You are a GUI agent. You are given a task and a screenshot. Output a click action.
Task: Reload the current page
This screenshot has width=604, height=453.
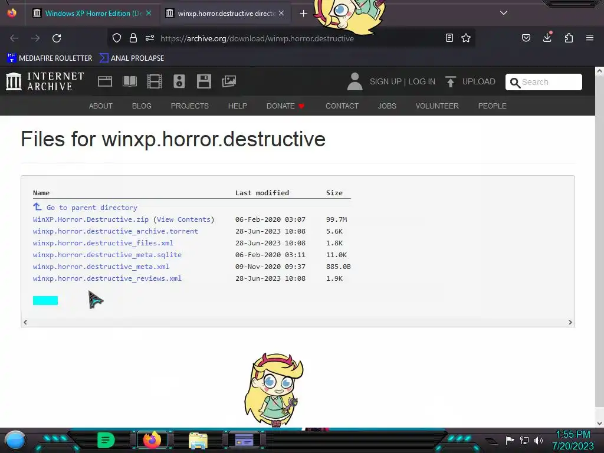click(x=57, y=38)
